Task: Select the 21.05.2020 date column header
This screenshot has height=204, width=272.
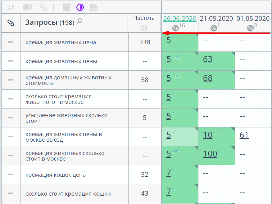Action: click(216, 19)
